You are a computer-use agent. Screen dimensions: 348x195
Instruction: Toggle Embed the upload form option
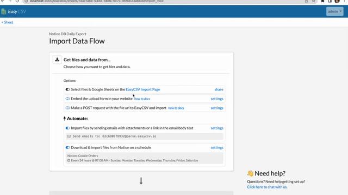click(67, 99)
